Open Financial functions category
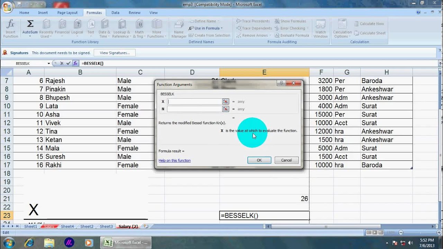Screen dimensions: 443x249 pyautogui.click(x=62, y=29)
